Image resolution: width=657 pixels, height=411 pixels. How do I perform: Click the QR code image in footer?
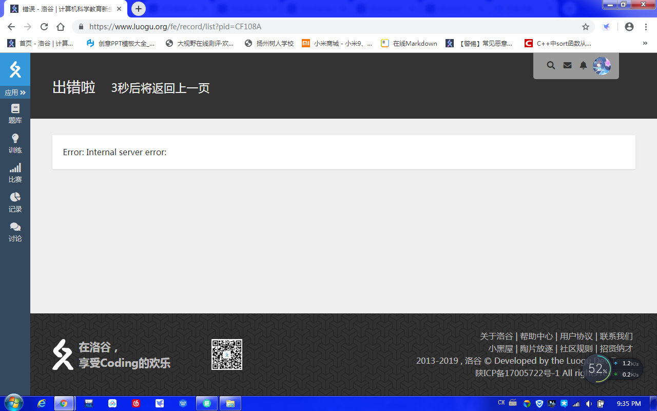tap(227, 354)
